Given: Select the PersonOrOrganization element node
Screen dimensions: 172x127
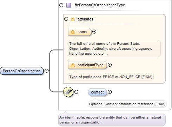Looking at the screenshot, I should (22, 71).
